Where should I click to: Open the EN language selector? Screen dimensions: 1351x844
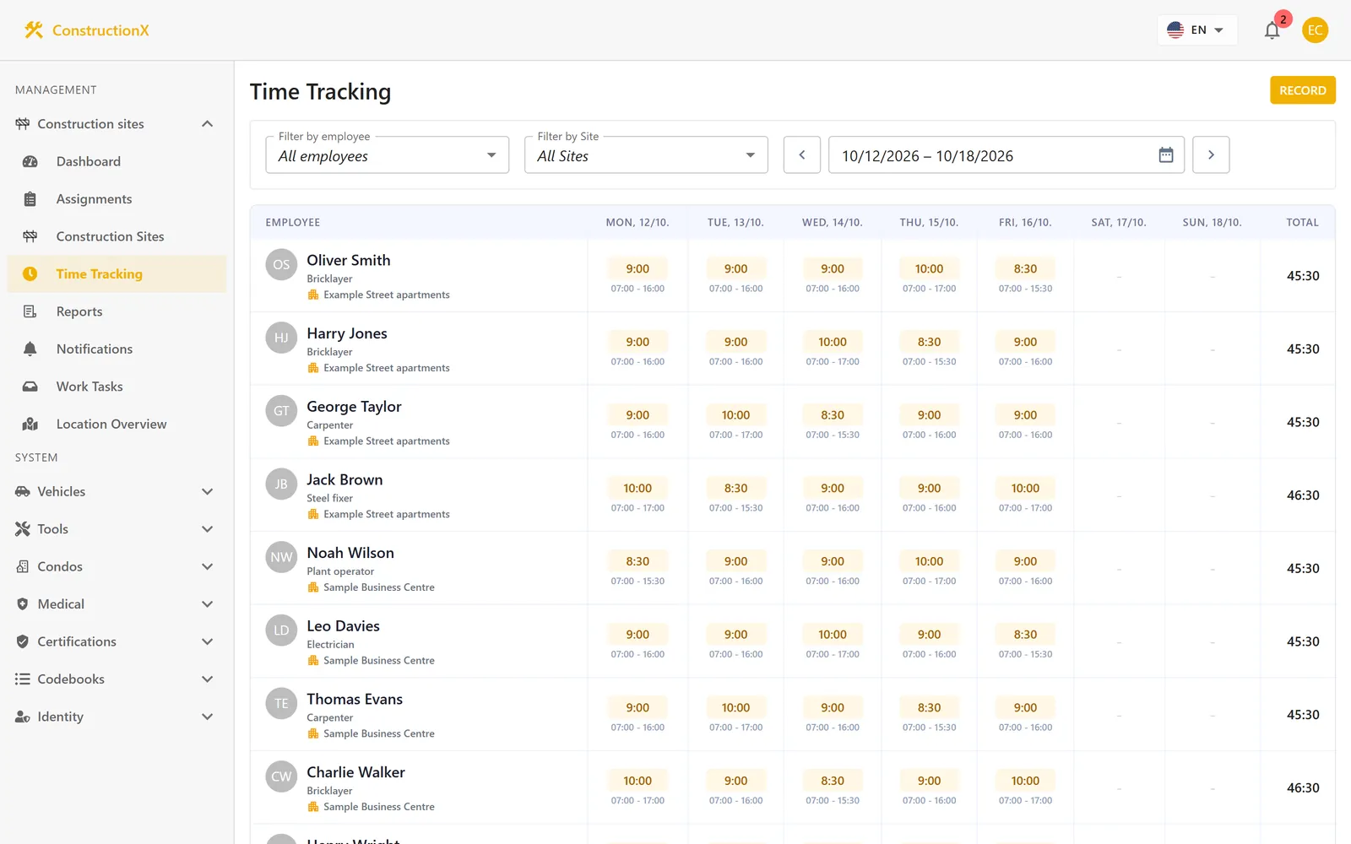(x=1196, y=30)
